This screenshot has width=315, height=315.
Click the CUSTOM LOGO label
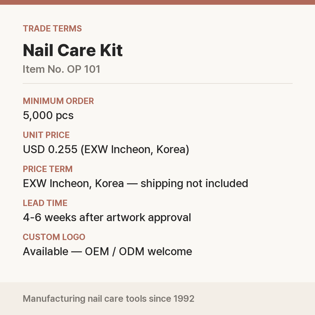click(x=54, y=237)
